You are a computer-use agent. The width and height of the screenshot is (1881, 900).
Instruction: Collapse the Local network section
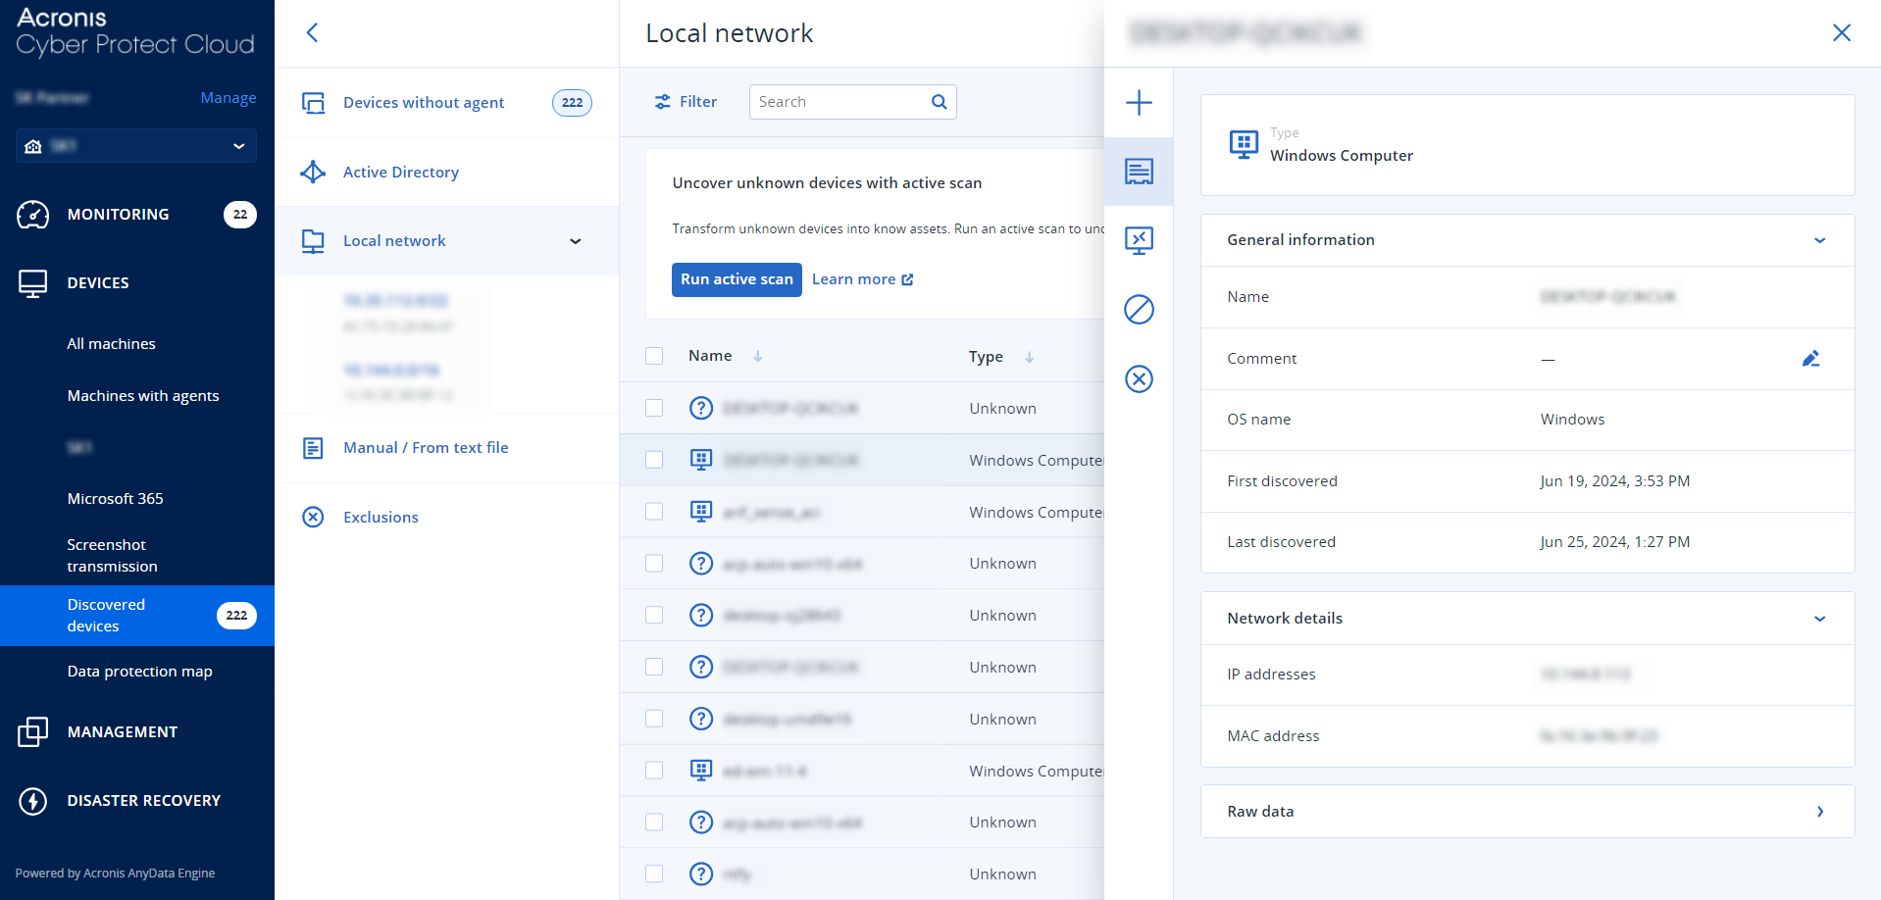(x=576, y=241)
